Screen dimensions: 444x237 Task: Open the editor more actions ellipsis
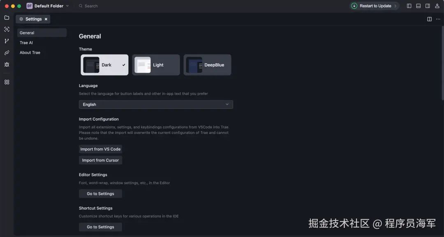[x=438, y=19]
